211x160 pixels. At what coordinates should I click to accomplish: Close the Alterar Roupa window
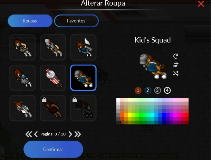(201, 4)
